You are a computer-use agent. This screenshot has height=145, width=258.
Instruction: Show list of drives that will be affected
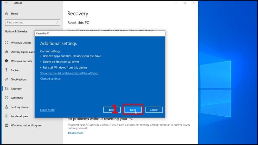69,73
